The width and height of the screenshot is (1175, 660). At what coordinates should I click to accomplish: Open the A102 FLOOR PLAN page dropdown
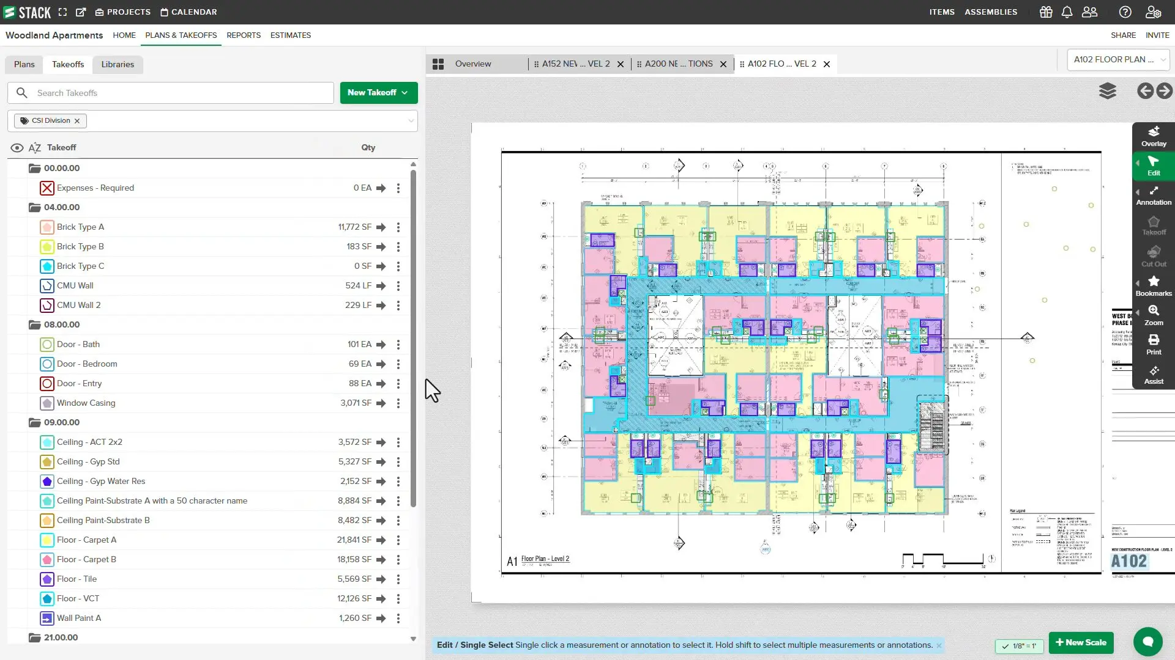coord(1117,59)
